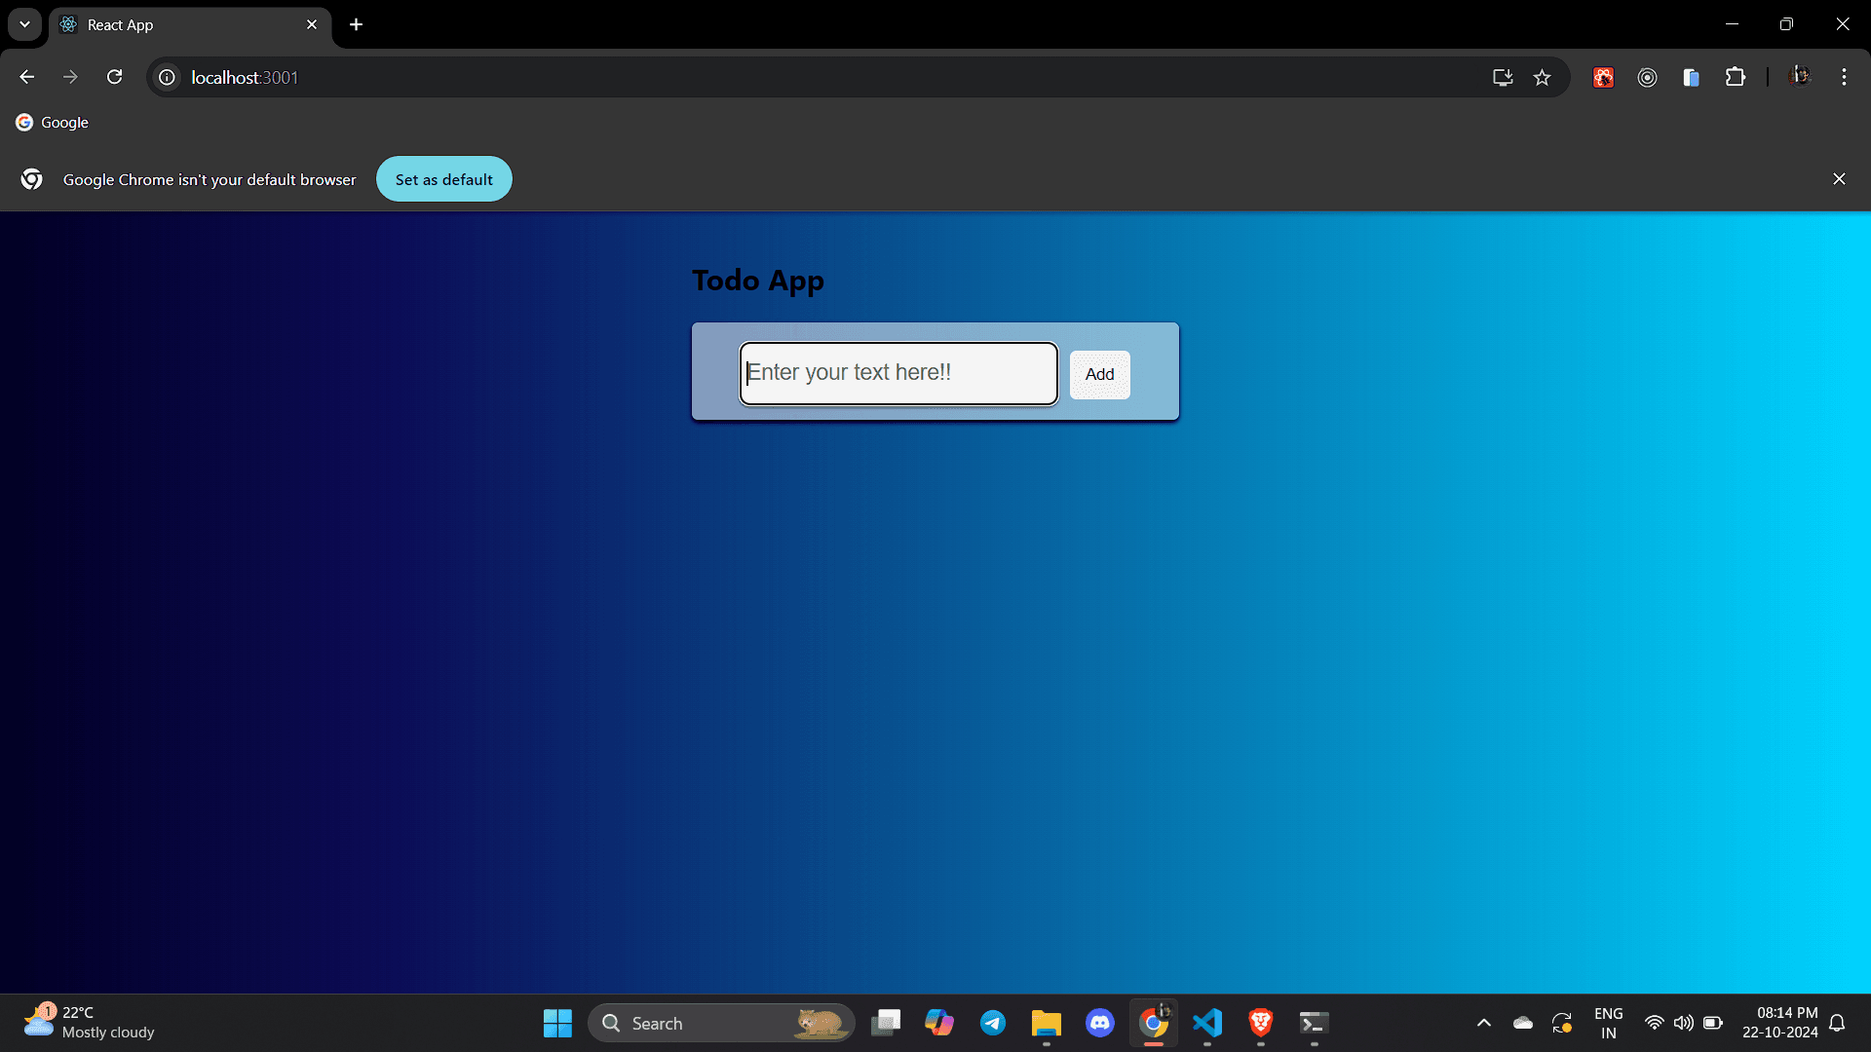The image size is (1871, 1052).
Task: Open the Google bookmark
Action: (53, 123)
